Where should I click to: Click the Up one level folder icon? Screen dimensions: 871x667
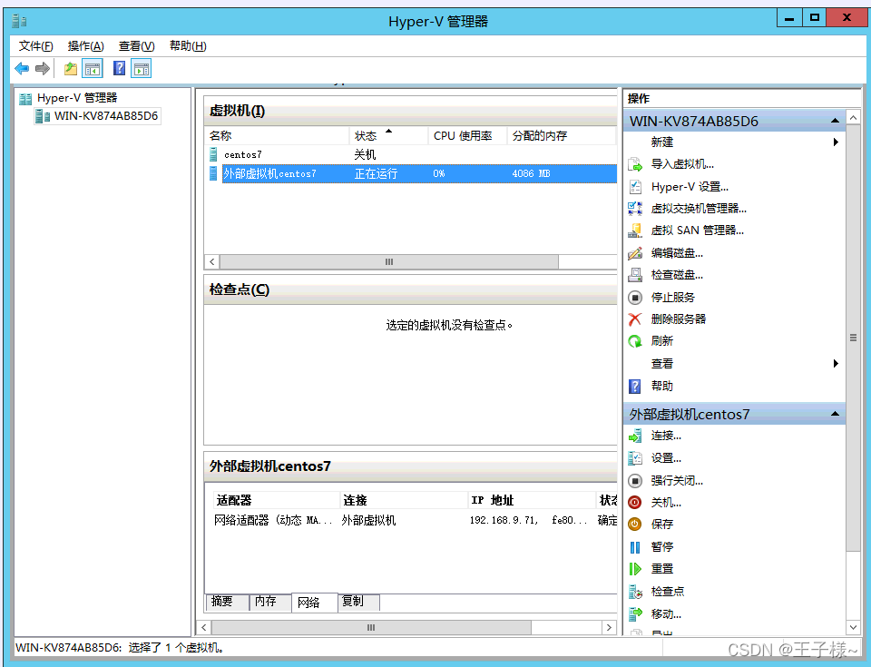71,69
